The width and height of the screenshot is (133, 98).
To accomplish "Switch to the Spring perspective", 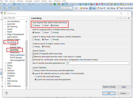I will (x=84, y=8).
